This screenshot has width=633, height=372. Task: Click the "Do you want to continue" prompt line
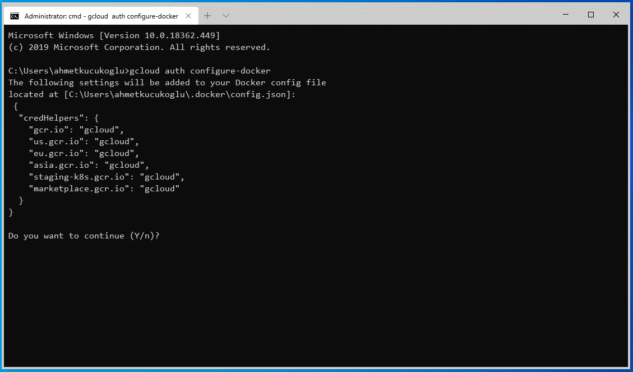[84, 236]
